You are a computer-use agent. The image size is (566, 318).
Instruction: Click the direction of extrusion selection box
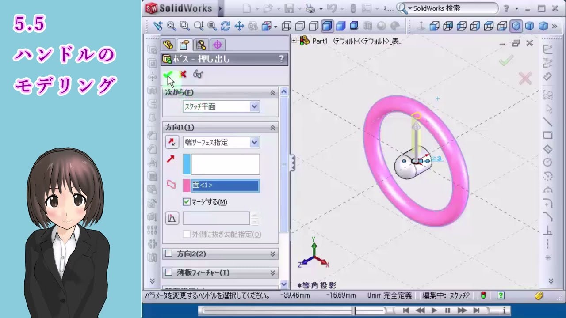coord(225,164)
